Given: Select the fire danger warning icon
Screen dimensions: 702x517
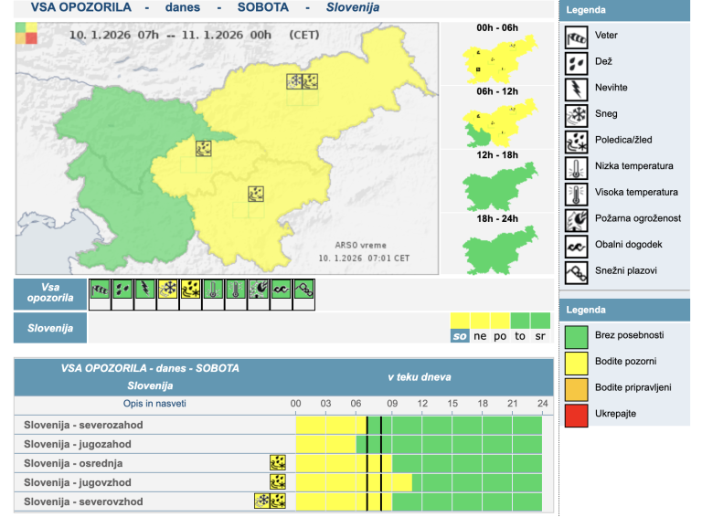Looking at the screenshot, I should point(259,290).
